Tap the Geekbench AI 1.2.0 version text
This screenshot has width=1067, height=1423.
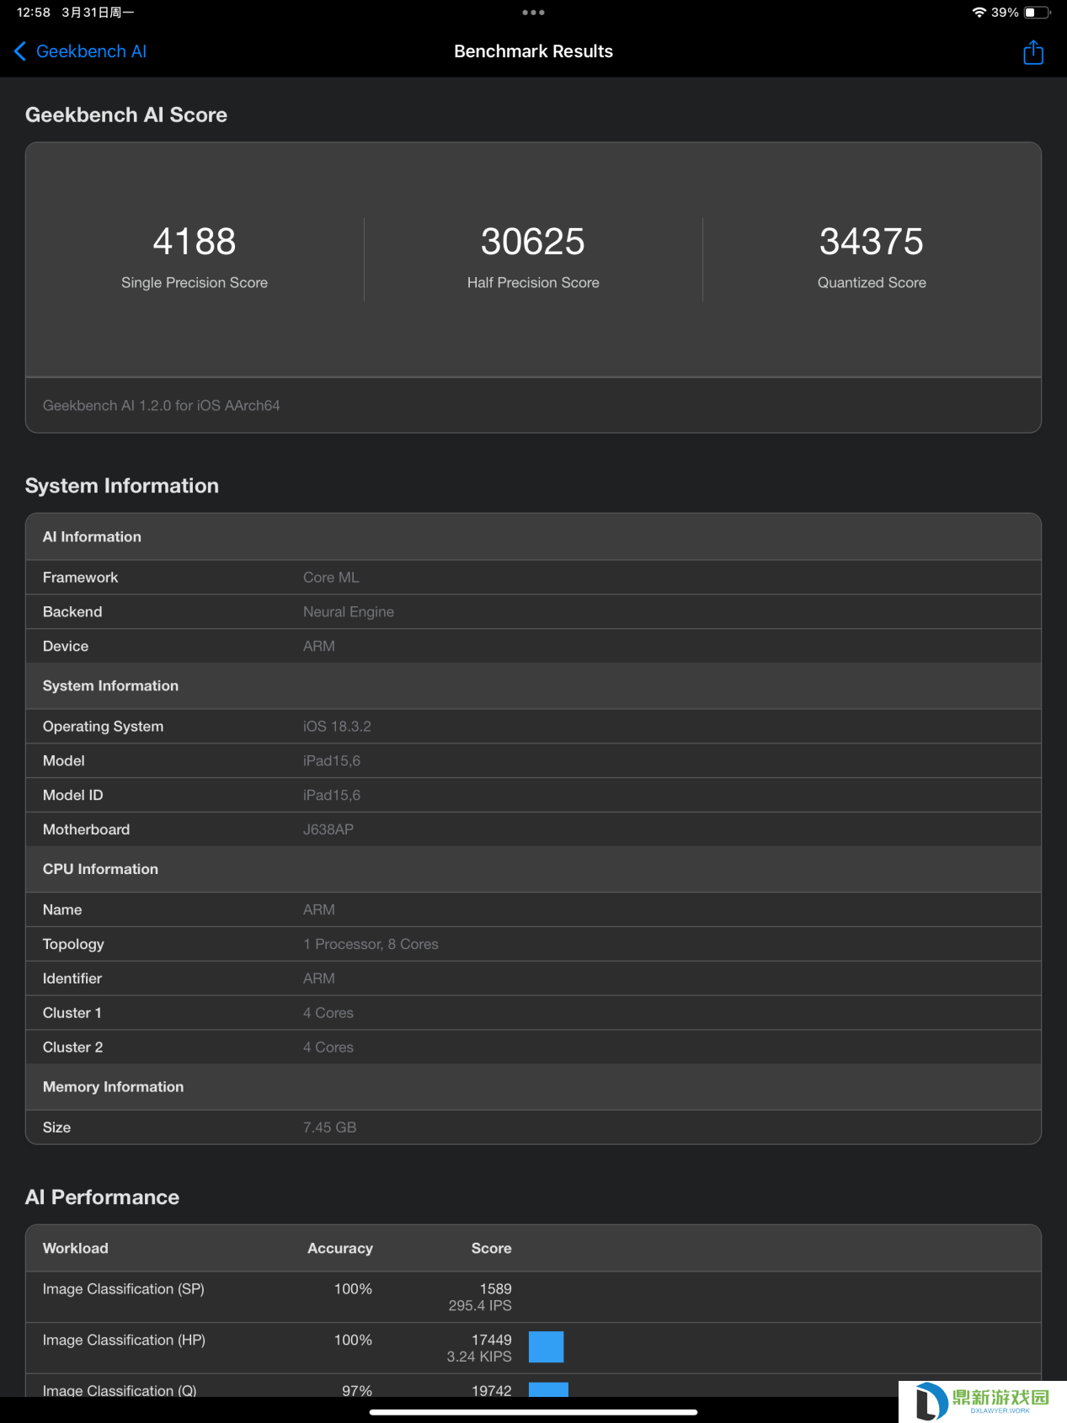pyautogui.click(x=161, y=406)
